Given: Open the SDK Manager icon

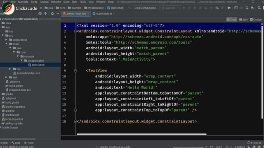Looking at the screenshot, I should [252, 8].
